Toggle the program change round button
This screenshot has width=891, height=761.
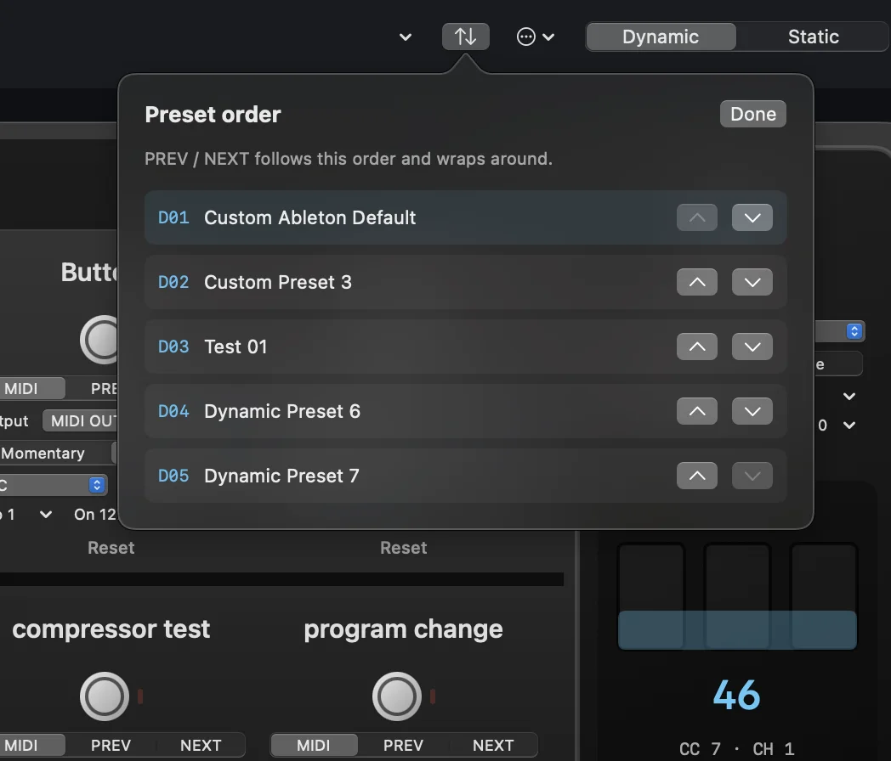tap(397, 696)
